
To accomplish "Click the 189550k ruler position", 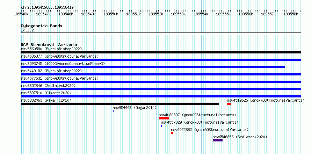I will tap(111, 14).
